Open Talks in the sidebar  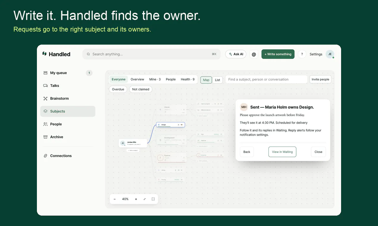click(x=68, y=86)
